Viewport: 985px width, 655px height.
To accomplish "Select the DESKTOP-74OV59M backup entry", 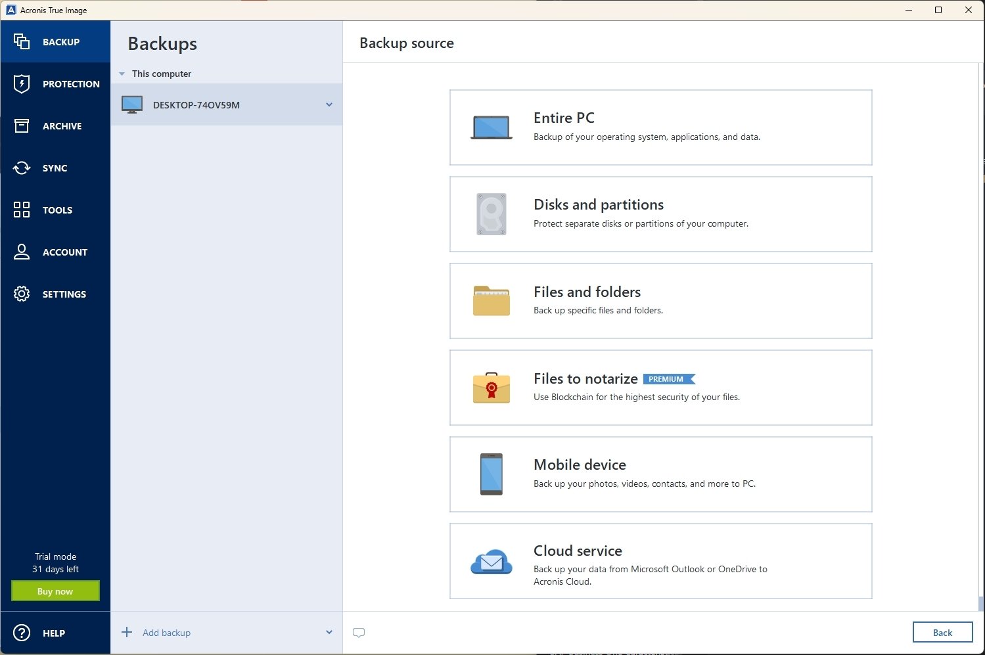I will tap(227, 104).
